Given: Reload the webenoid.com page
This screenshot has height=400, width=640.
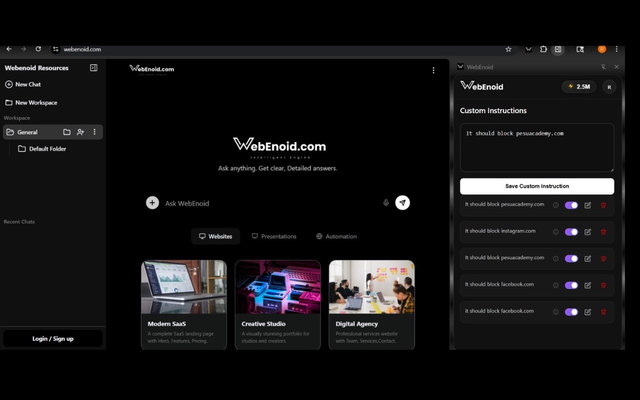Looking at the screenshot, I should (x=38, y=49).
